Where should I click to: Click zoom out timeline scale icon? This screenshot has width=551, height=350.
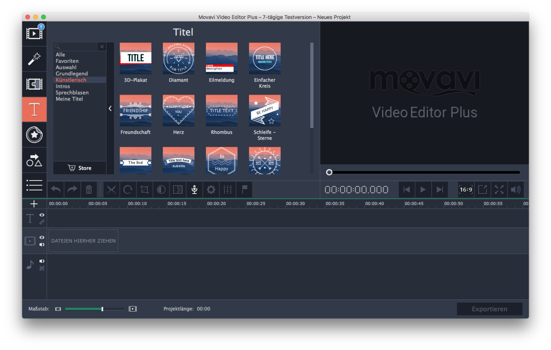[58, 309]
